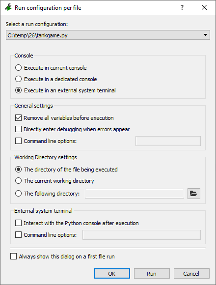Click the help question mark in title bar
The height and width of the screenshot is (285, 216).
pyautogui.click(x=182, y=7)
